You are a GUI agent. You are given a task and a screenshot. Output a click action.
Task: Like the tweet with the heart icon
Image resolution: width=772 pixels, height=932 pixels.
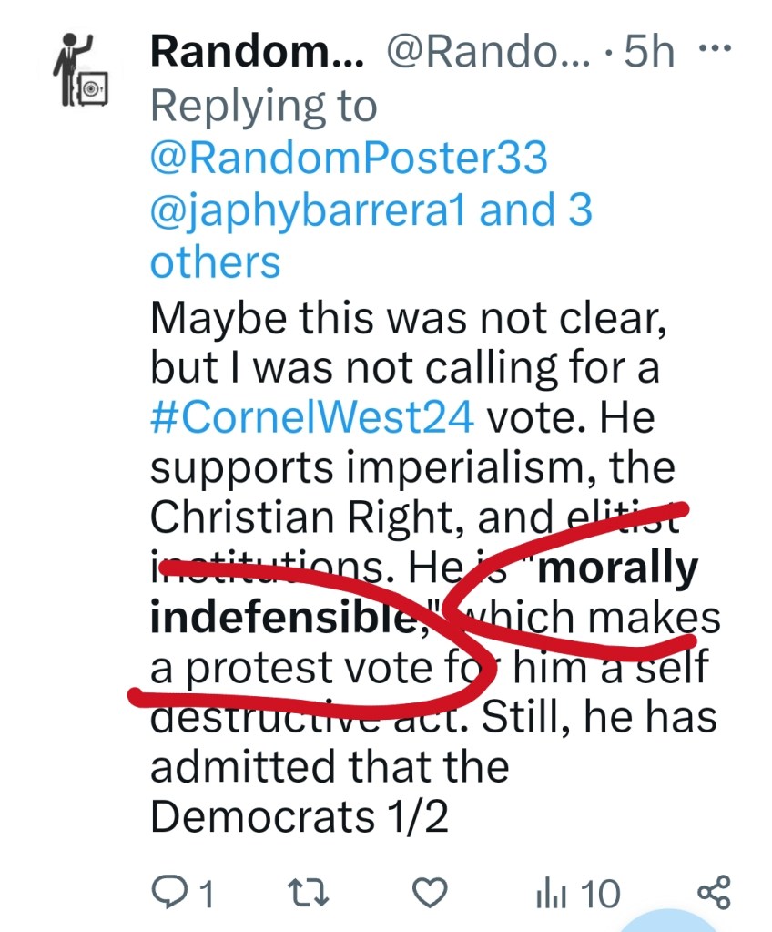point(430,893)
